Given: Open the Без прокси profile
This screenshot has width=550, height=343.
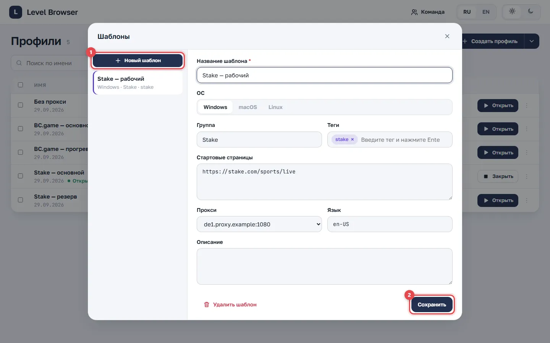Looking at the screenshot, I should (498, 106).
